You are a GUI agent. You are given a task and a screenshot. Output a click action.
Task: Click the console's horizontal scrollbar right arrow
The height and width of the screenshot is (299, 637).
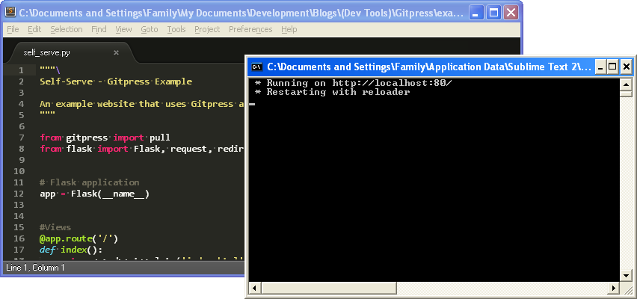coord(613,288)
